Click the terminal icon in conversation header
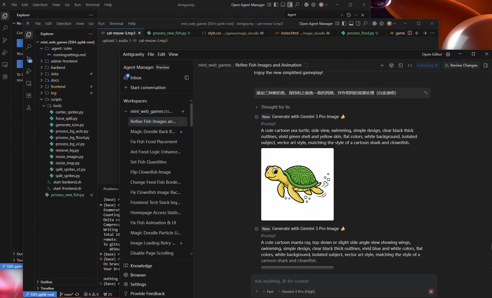The image size is (492, 298). tap(400, 65)
